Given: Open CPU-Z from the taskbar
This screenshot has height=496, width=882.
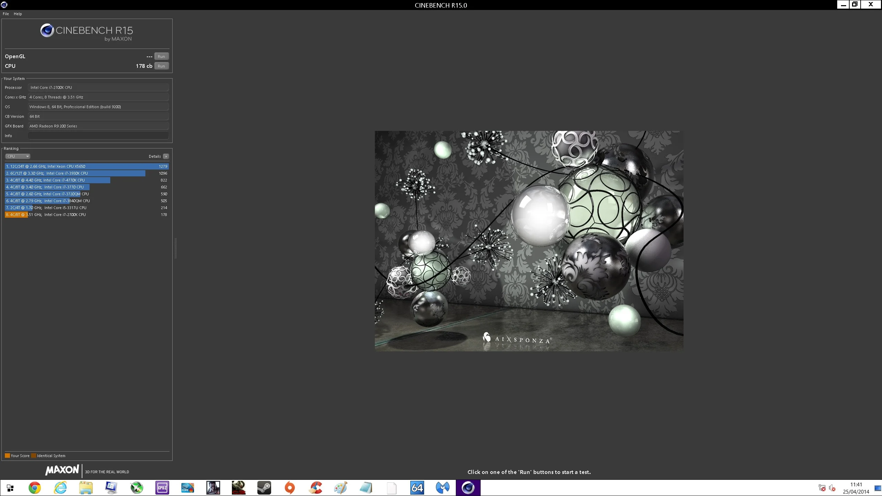Looking at the screenshot, I should click(x=162, y=488).
